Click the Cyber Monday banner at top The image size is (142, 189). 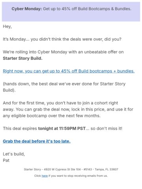tap(71, 12)
